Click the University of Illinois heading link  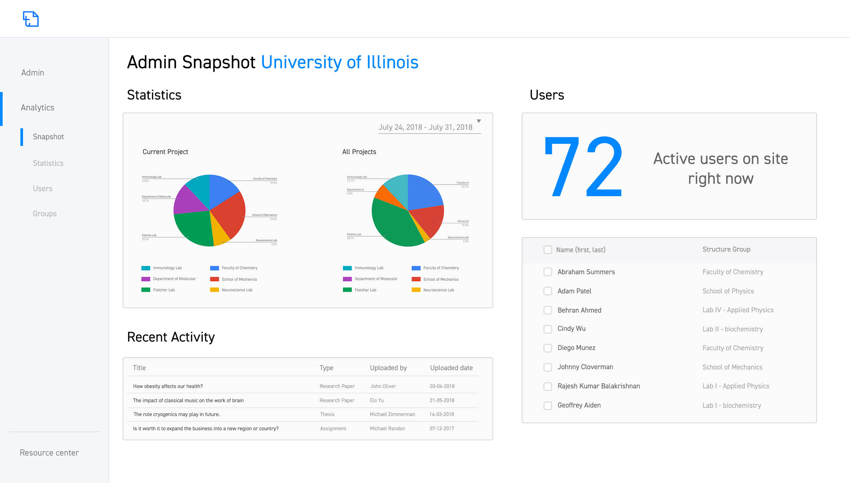coord(340,62)
